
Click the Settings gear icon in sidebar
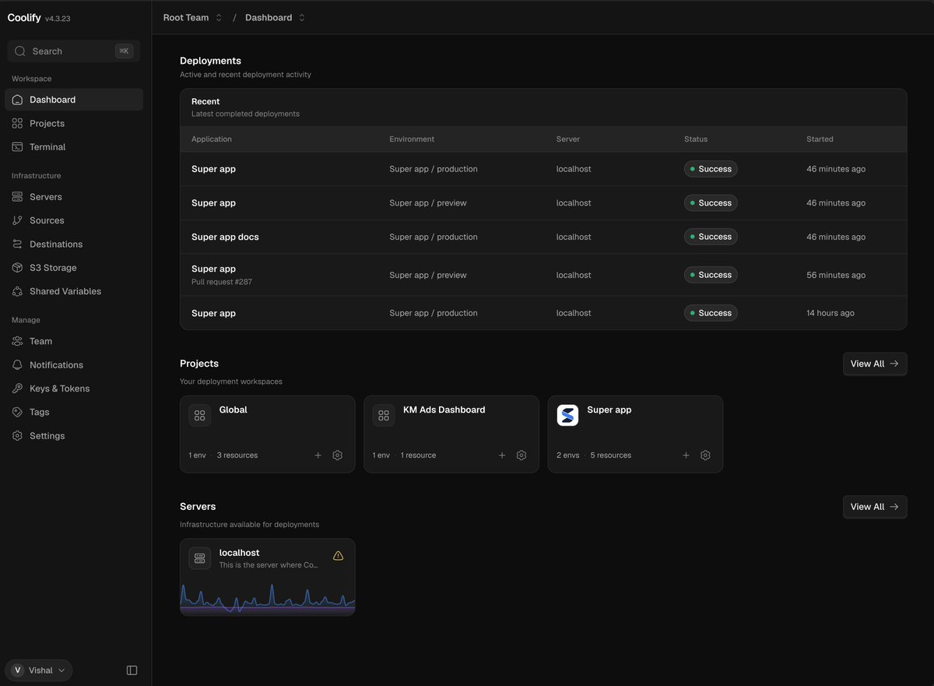(17, 435)
